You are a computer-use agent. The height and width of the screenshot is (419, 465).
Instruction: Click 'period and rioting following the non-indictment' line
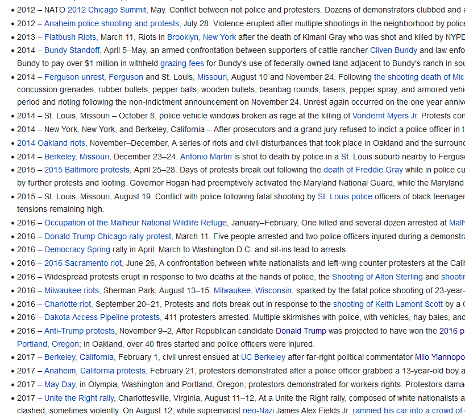click(241, 102)
